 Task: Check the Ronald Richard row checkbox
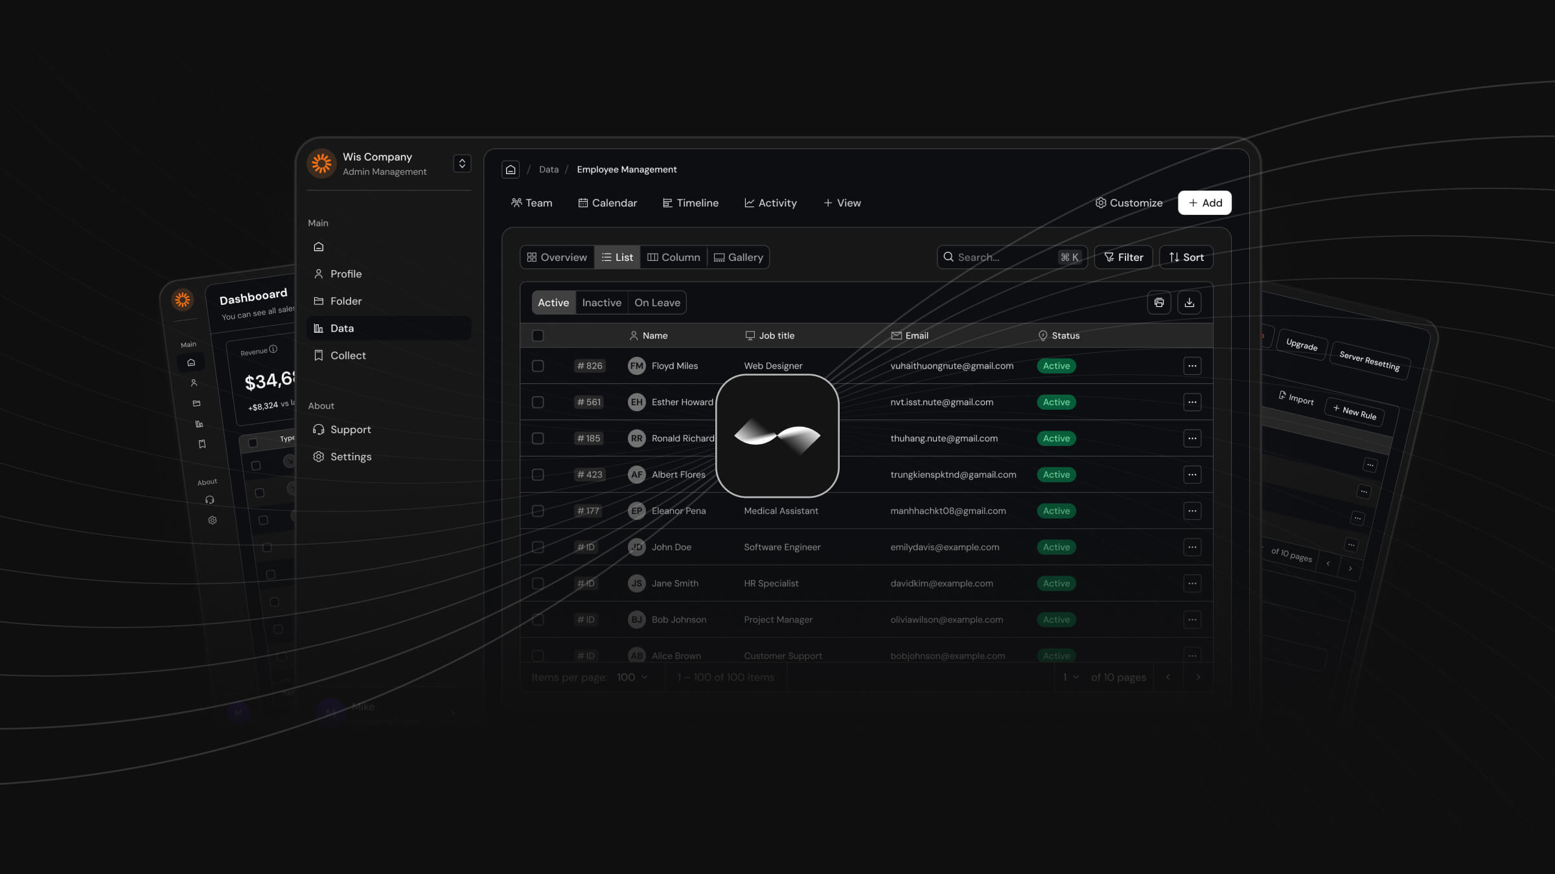tap(538, 438)
